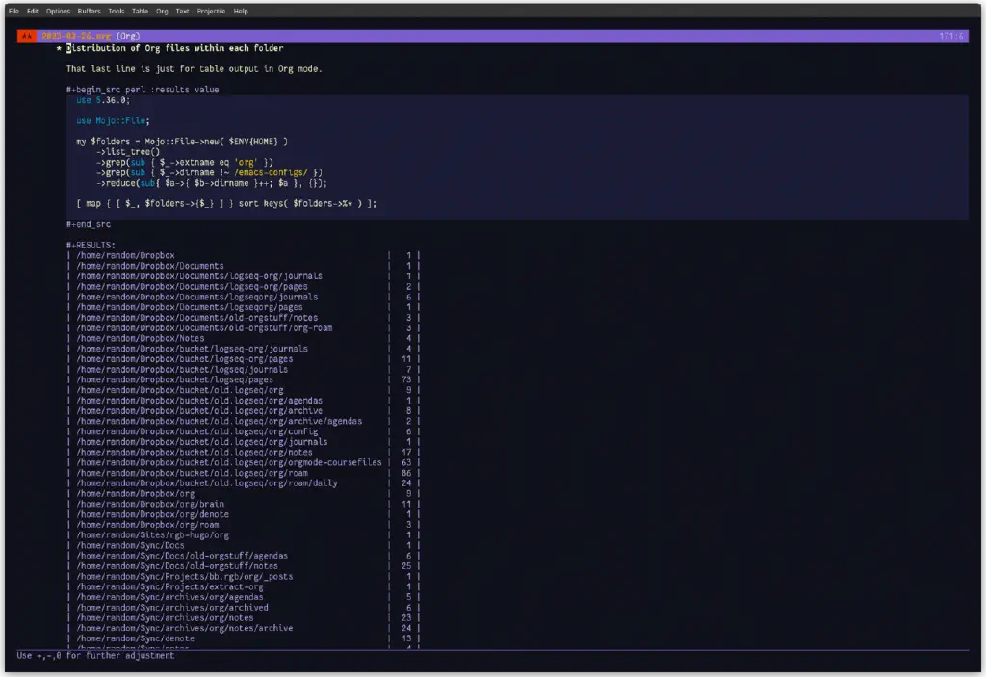Click the count value 23
This screenshot has width=986, height=677.
[406, 618]
